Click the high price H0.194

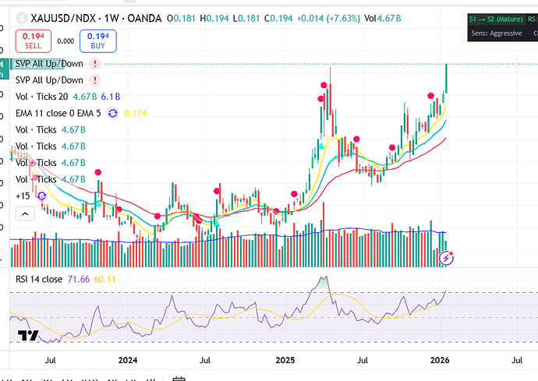coord(214,18)
